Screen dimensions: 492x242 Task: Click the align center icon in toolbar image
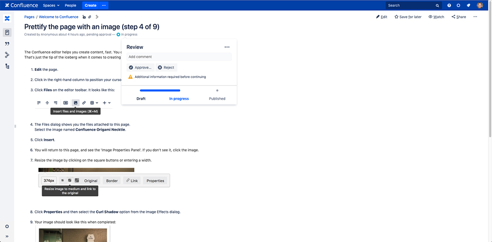(47, 103)
